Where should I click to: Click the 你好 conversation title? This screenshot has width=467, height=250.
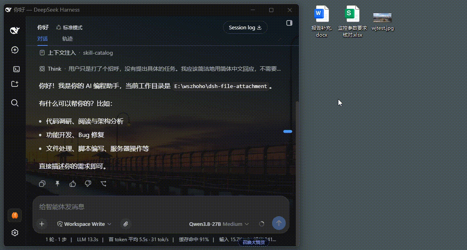43,27
